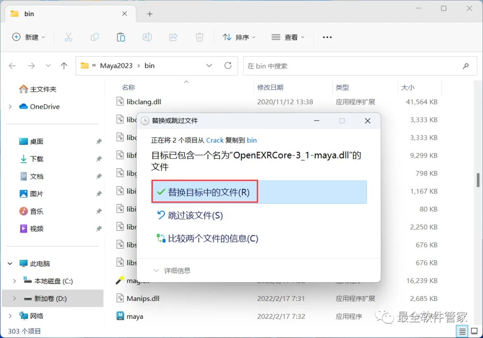The width and height of the screenshot is (483, 338).
Task: Switch to details view icon in status bar
Action: [x=462, y=331]
